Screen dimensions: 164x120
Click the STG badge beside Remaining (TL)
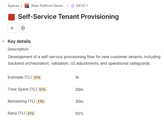point(40,101)
